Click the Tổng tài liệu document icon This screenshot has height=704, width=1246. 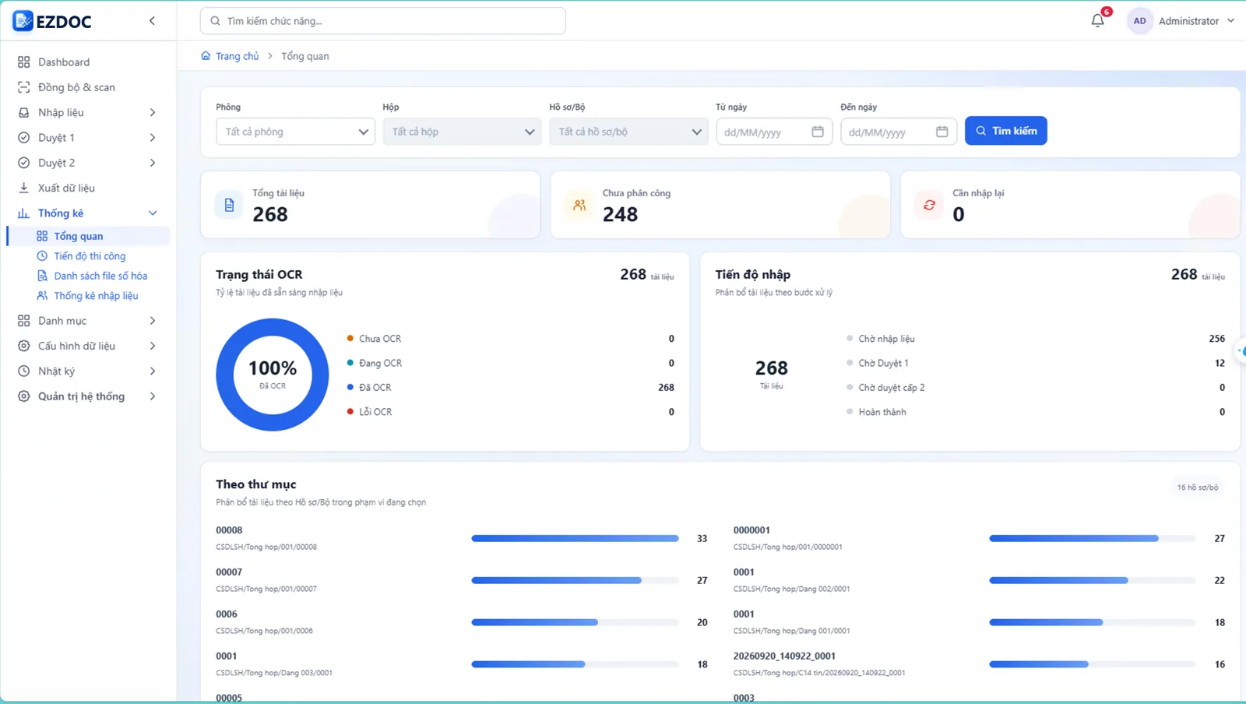pyautogui.click(x=229, y=205)
